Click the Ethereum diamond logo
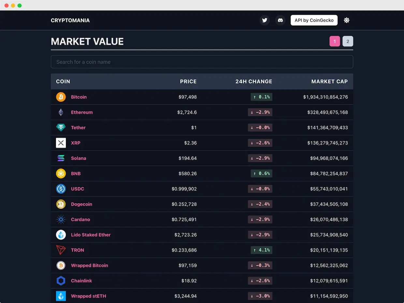The height and width of the screenshot is (303, 404). (61, 112)
